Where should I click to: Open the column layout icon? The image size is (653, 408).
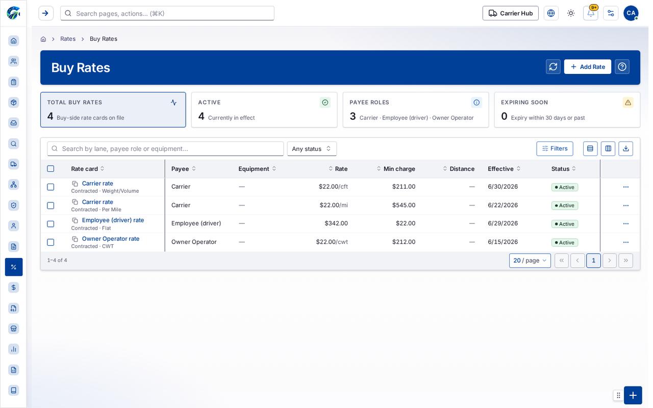[x=608, y=148]
